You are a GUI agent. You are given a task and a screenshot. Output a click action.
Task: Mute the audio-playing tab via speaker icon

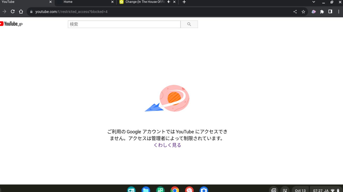(x=169, y=2)
